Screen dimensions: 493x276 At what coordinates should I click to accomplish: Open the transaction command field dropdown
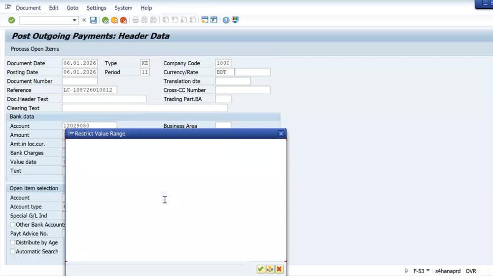74,20
